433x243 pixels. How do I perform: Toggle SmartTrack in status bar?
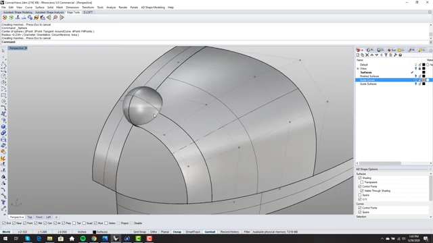[x=193, y=232]
